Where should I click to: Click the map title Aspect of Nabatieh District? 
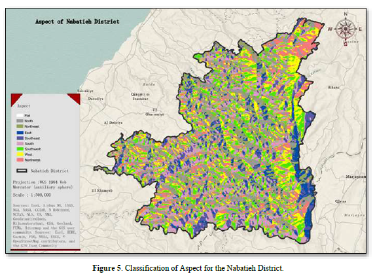pyautogui.click(x=77, y=22)
